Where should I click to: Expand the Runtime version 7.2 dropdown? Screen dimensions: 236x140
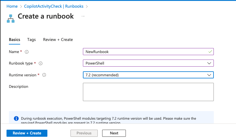click(x=148, y=75)
